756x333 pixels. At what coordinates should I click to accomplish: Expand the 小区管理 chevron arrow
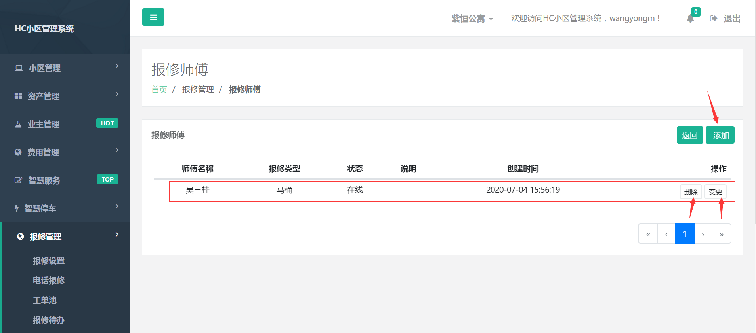click(117, 66)
